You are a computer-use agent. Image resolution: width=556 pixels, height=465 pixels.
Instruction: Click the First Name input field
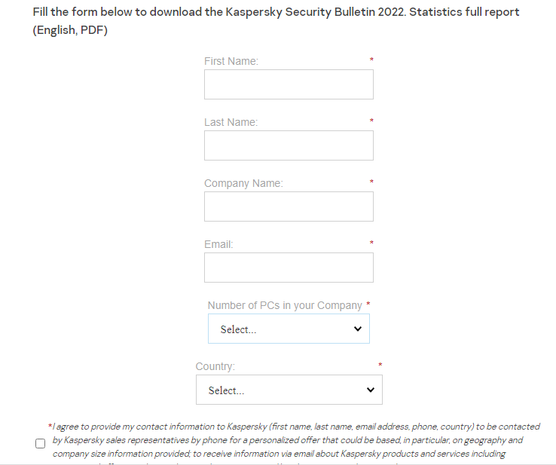coord(289,84)
